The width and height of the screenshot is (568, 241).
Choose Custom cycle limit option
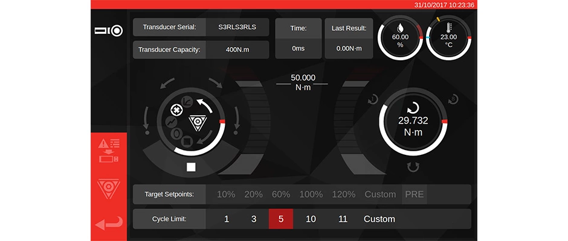tap(379, 219)
